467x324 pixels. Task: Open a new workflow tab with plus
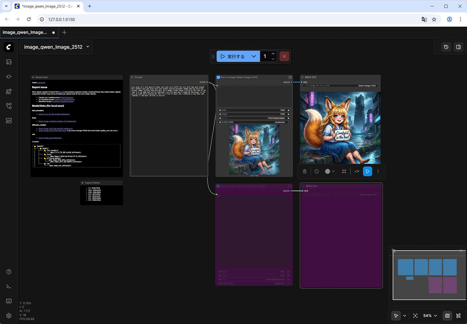coord(65,32)
